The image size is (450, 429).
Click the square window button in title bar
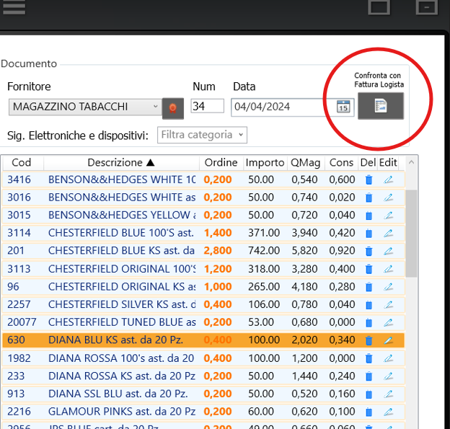coord(379,7)
